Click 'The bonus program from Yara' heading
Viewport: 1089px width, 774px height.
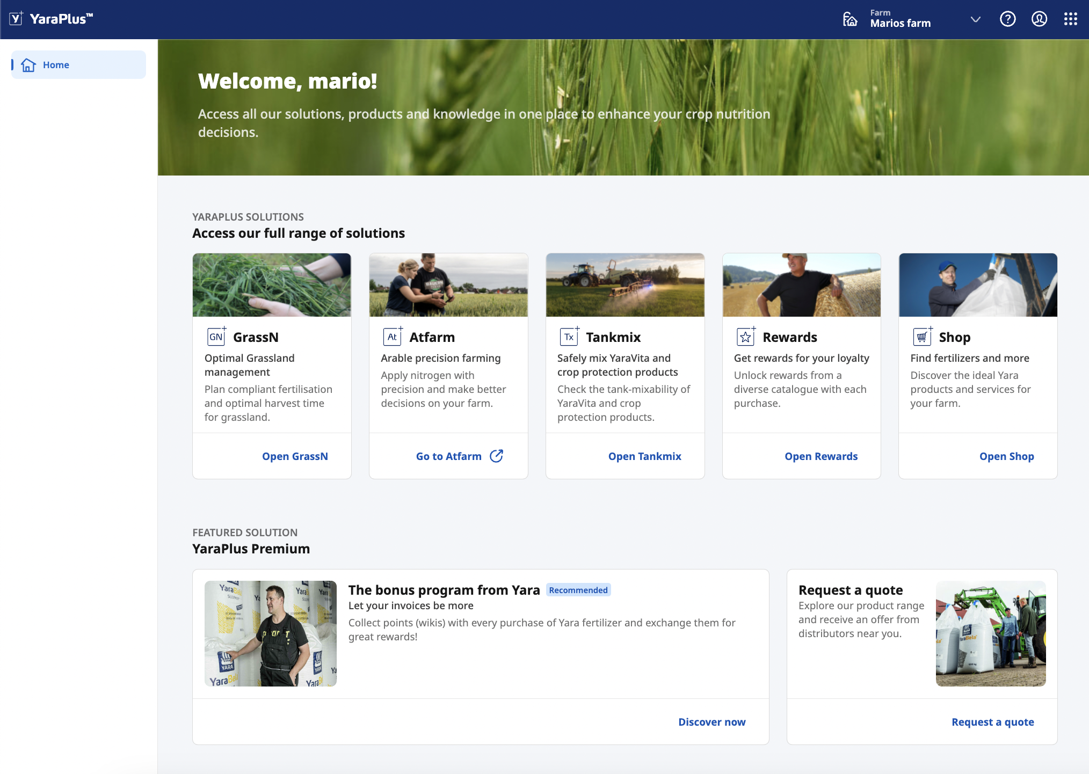[444, 590]
